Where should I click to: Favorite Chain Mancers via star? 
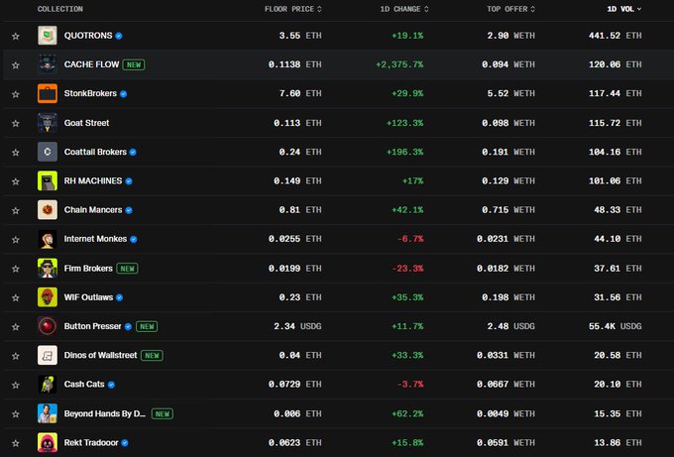click(16, 210)
